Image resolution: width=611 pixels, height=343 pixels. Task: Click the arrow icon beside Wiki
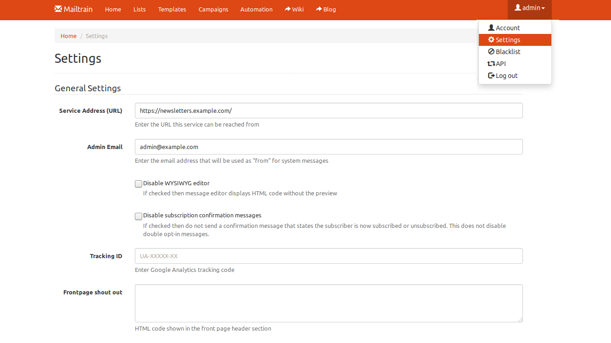[288, 9]
